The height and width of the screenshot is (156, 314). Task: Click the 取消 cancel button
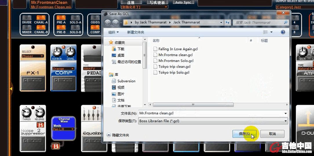click(272, 134)
